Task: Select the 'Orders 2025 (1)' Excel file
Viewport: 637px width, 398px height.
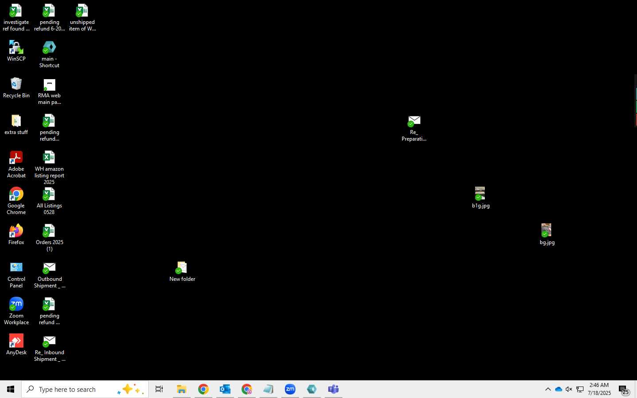Action: 49,238
